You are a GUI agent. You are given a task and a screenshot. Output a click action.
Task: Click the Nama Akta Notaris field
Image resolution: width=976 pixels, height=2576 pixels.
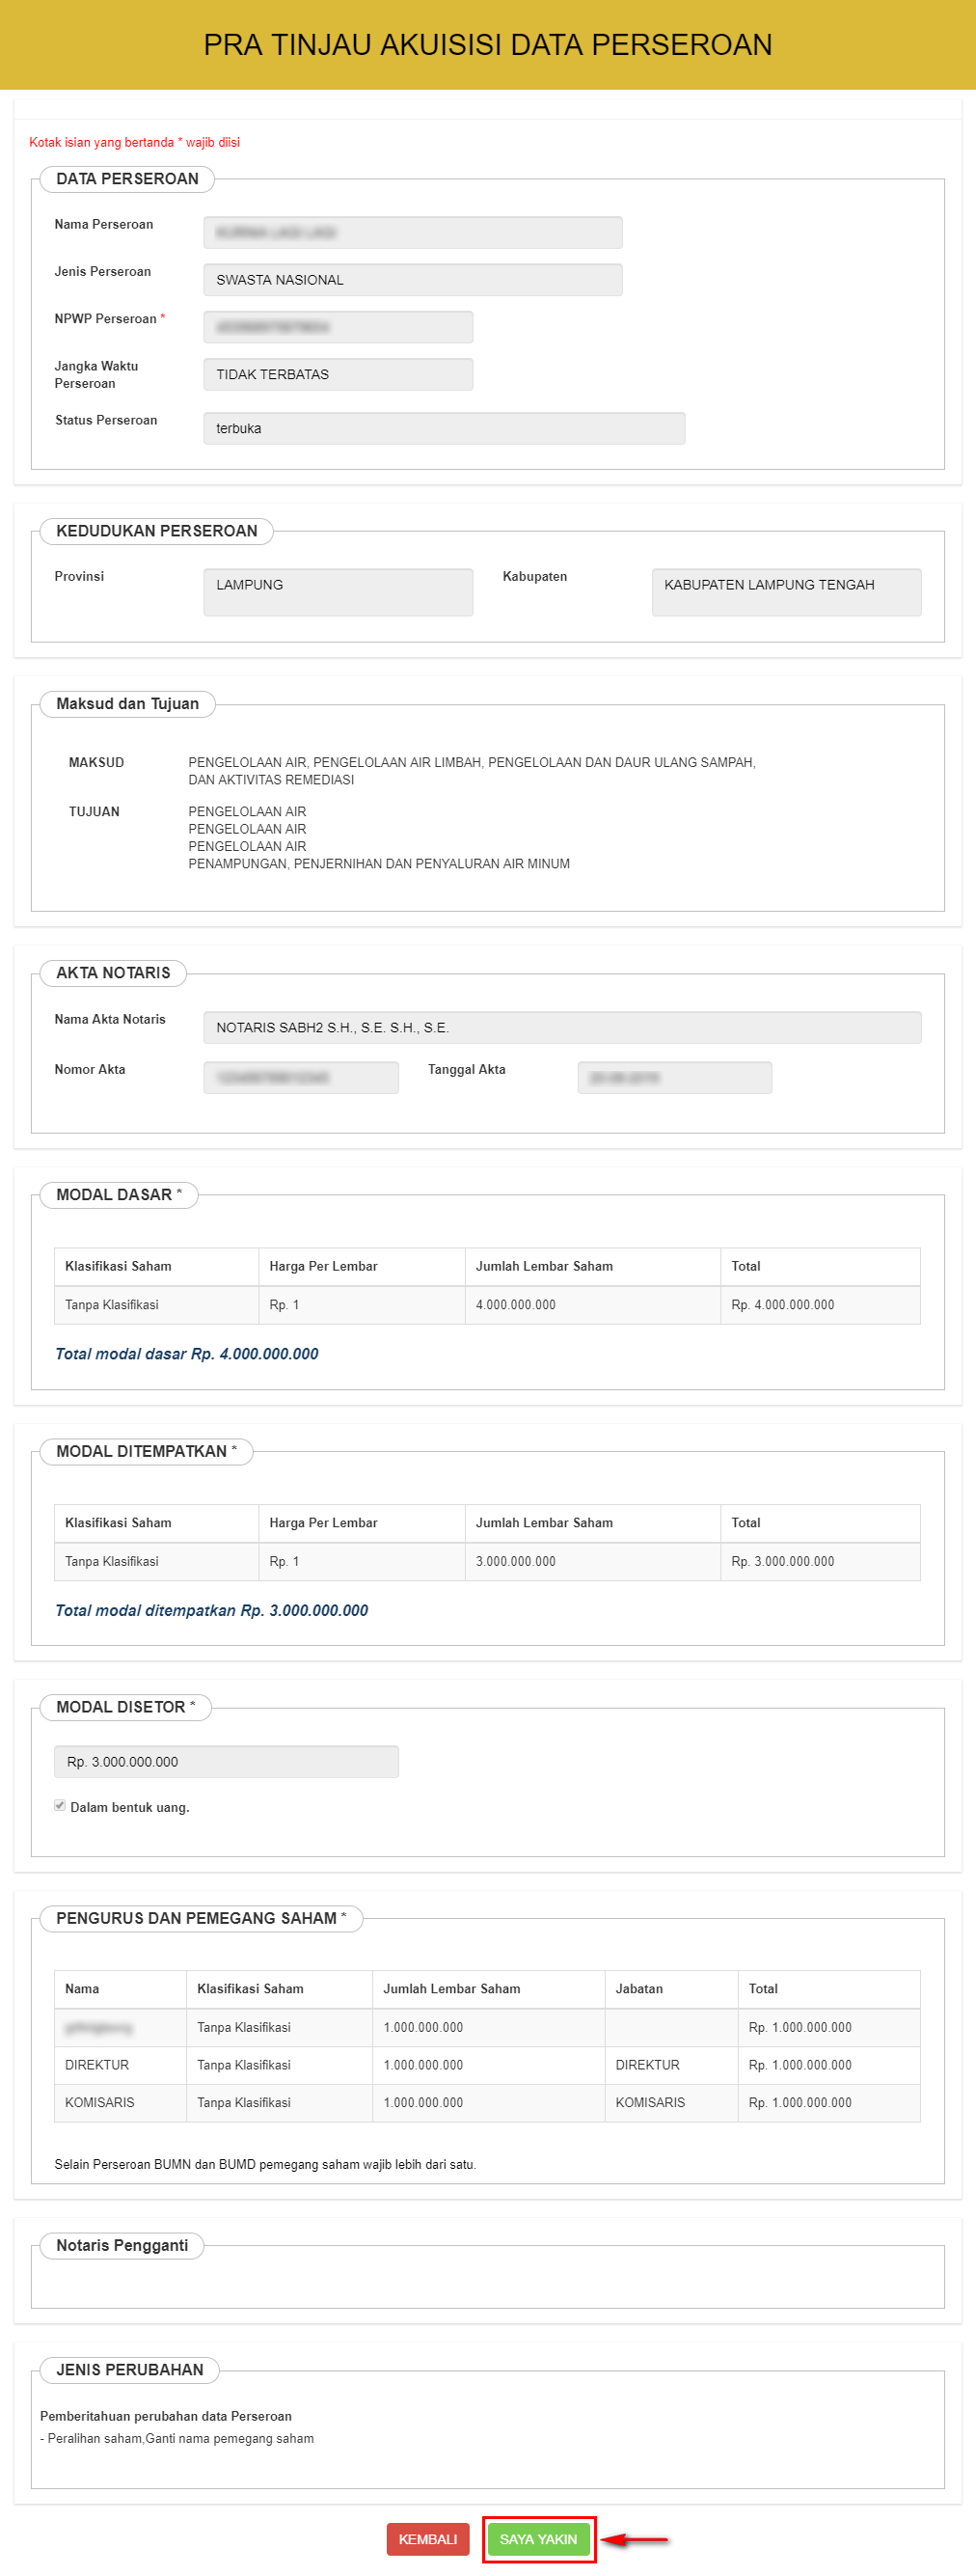click(x=561, y=1027)
